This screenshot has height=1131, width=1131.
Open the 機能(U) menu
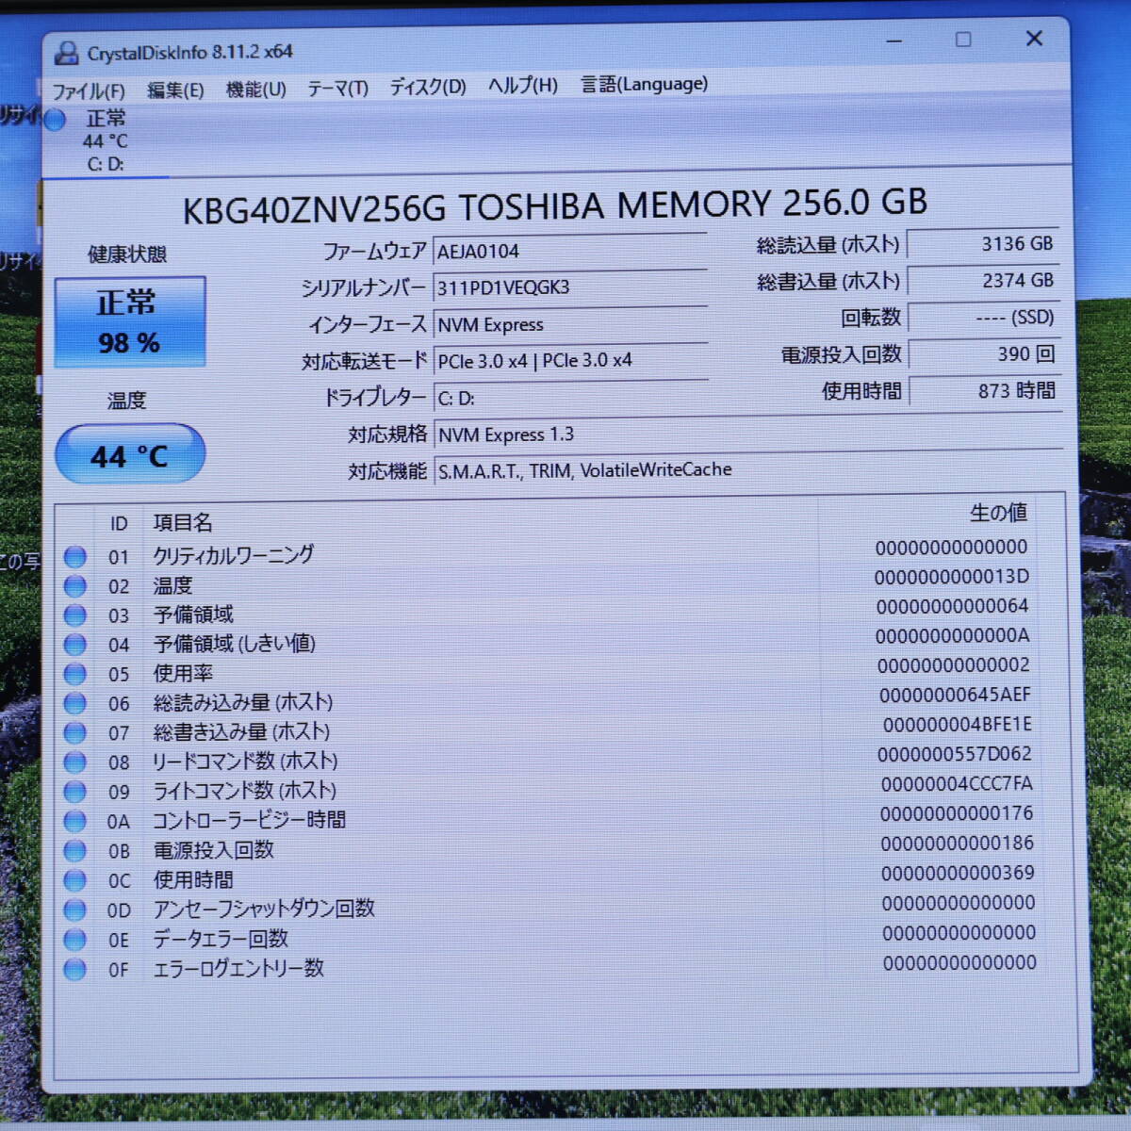tap(255, 90)
